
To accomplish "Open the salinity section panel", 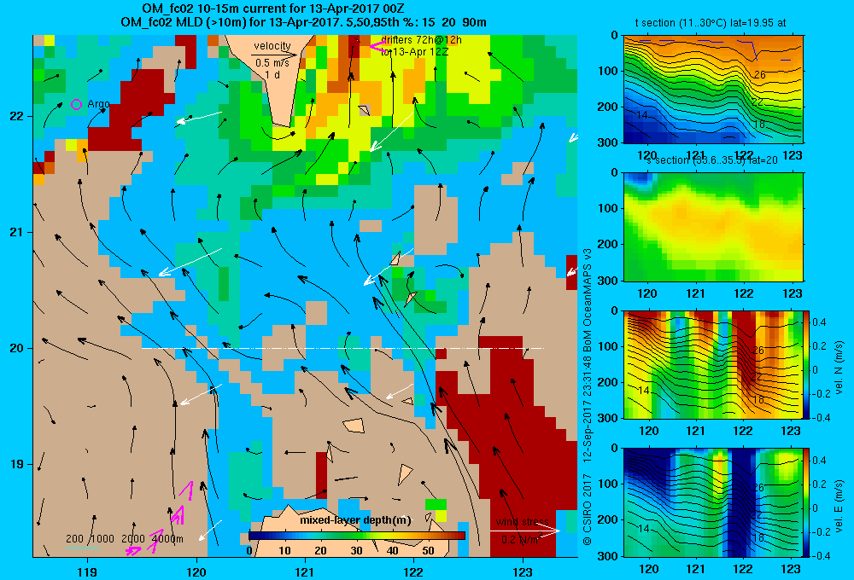I will [713, 227].
